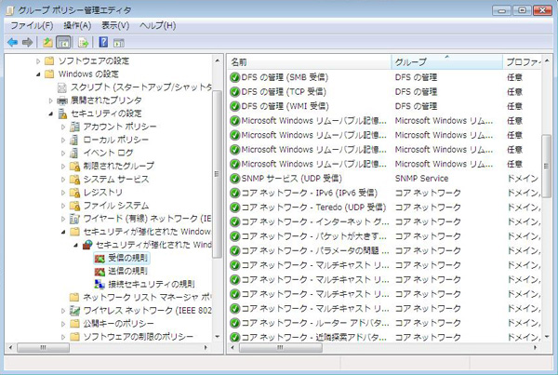
Task: Click the ワイヤード (有線) ネットワーク icon
Action: [x=74, y=219]
